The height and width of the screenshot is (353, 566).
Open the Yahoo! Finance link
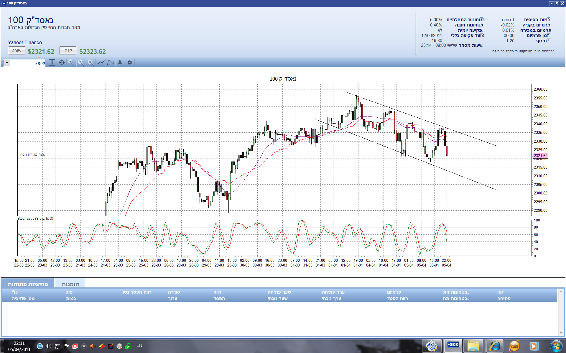pyautogui.click(x=25, y=42)
